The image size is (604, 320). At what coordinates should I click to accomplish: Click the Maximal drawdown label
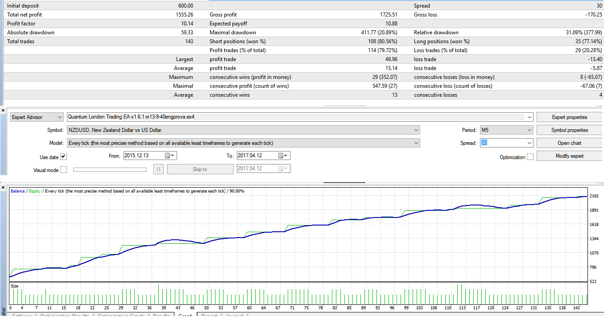point(233,33)
